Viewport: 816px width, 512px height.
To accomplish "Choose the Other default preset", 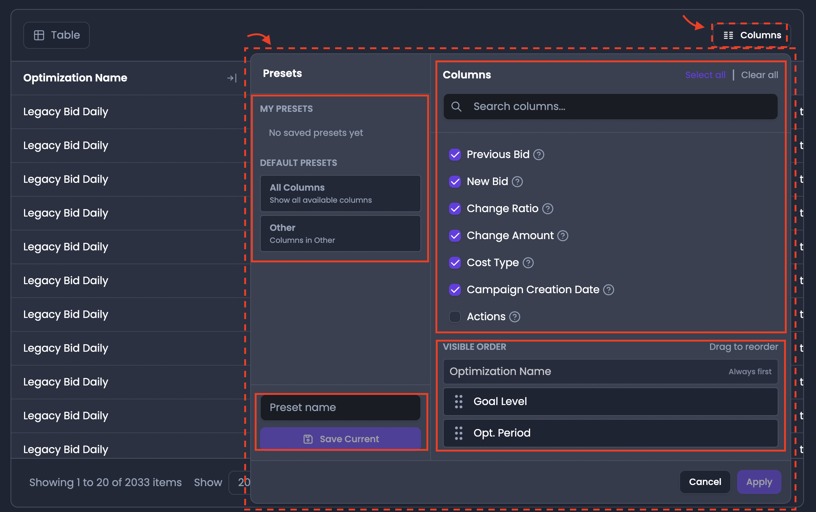I will point(340,233).
